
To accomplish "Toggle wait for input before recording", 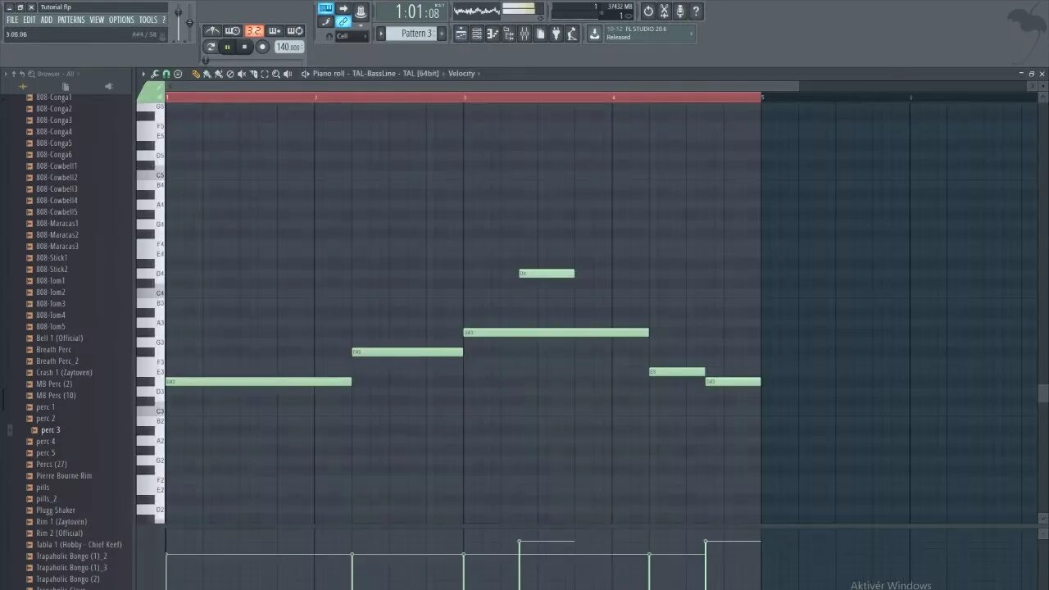I will tap(233, 30).
